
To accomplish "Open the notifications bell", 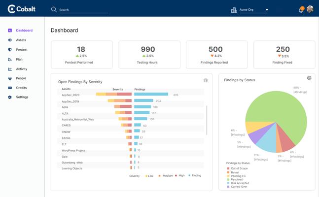I will (301, 10).
